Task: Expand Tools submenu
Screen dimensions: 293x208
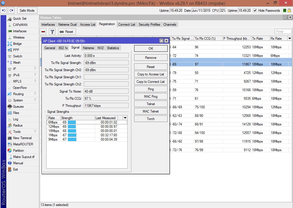Action: 35,131
